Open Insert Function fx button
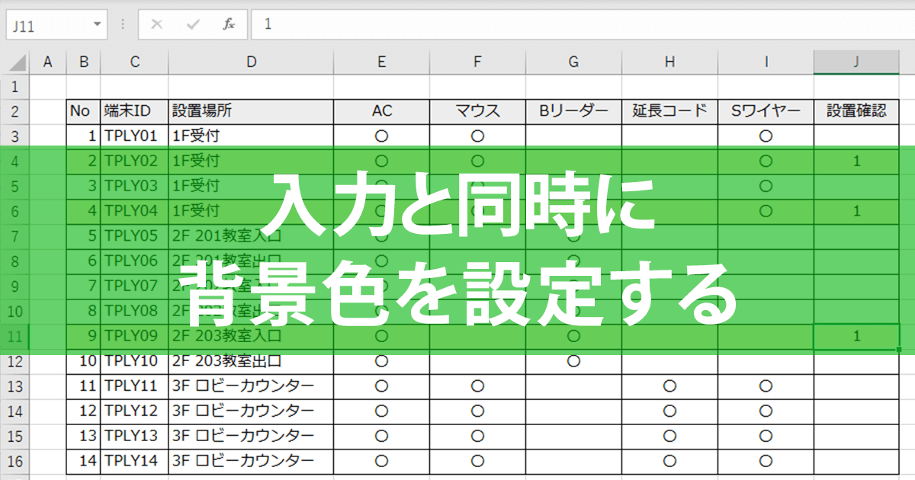 click(x=229, y=24)
